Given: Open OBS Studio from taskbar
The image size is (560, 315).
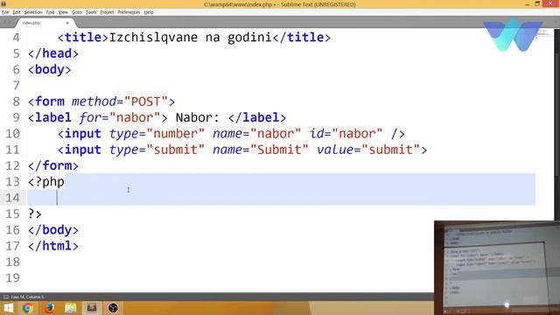Looking at the screenshot, I should click(113, 308).
